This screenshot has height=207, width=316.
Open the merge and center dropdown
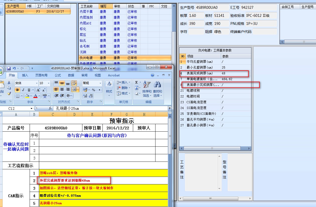(x=78, y=89)
